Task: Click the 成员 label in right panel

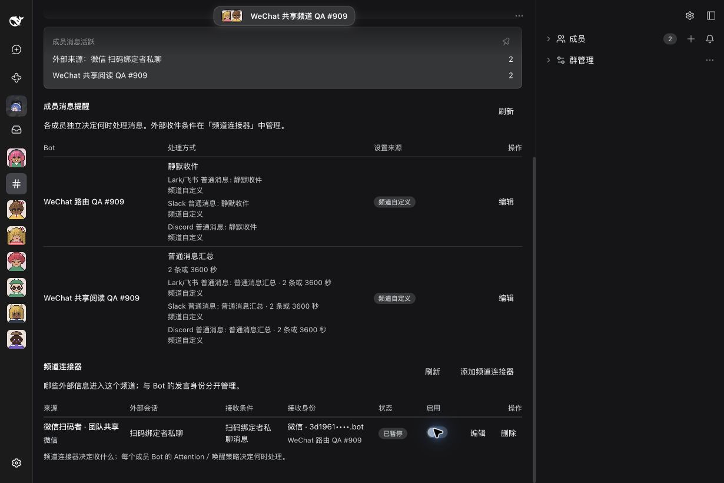Action: tap(577, 39)
